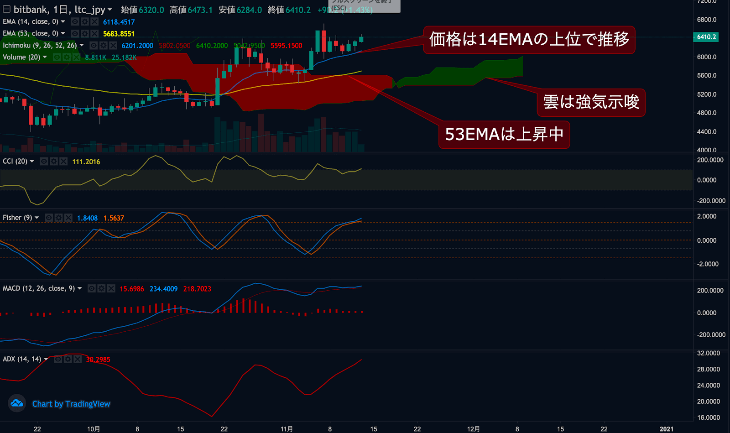Click the TradingView cloud logo icon
This screenshot has height=433, width=730.
tap(17, 403)
